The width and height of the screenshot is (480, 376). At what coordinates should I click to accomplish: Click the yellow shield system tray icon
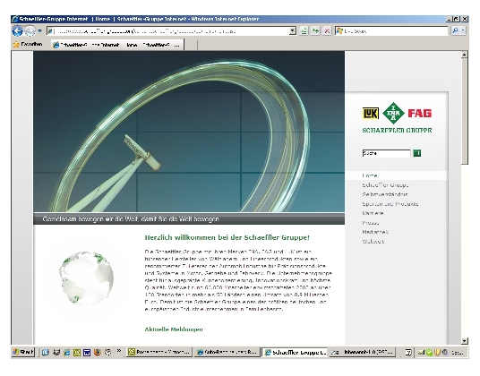437,353
